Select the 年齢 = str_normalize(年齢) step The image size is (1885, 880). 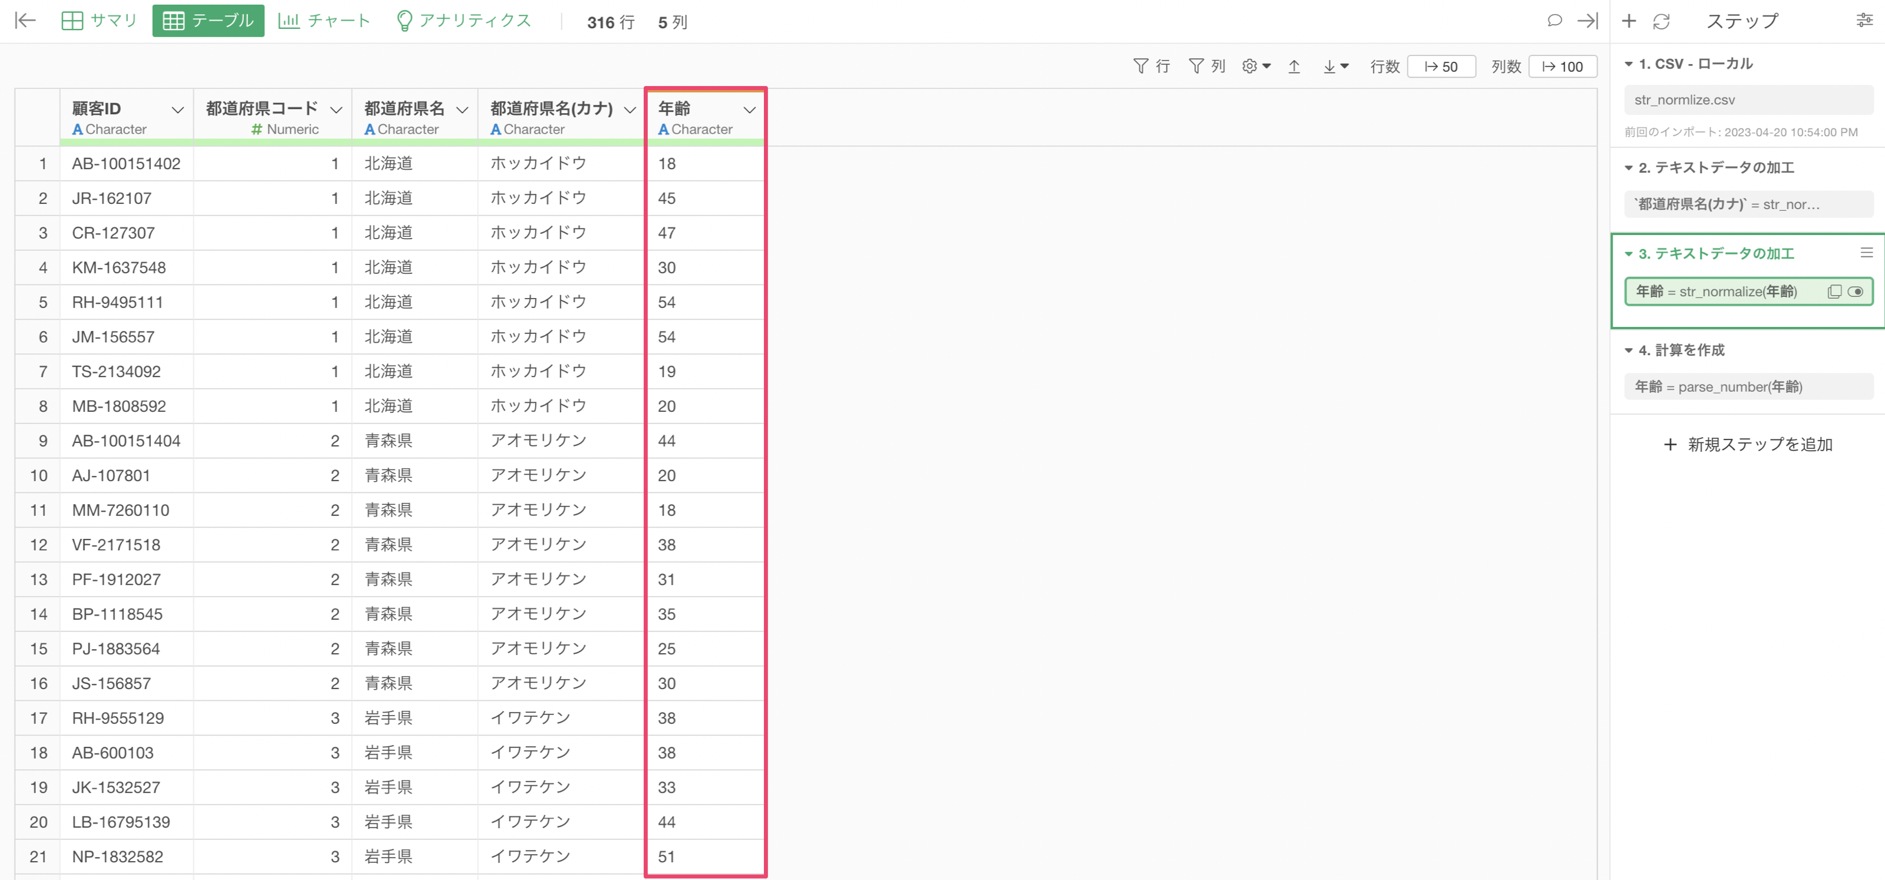(x=1748, y=292)
